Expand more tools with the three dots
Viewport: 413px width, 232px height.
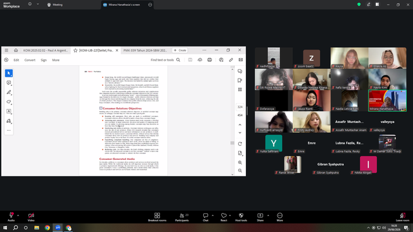[x=8, y=130]
